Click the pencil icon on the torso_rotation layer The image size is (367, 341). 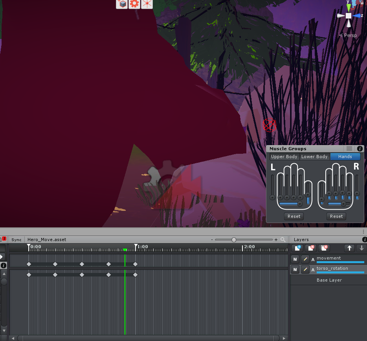(x=305, y=269)
